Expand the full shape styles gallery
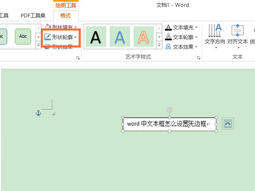 click(38, 45)
